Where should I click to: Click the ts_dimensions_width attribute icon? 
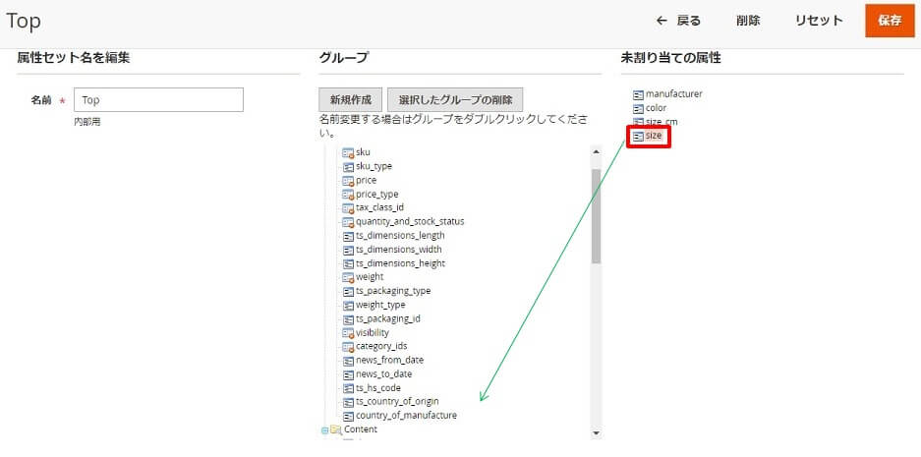point(348,250)
